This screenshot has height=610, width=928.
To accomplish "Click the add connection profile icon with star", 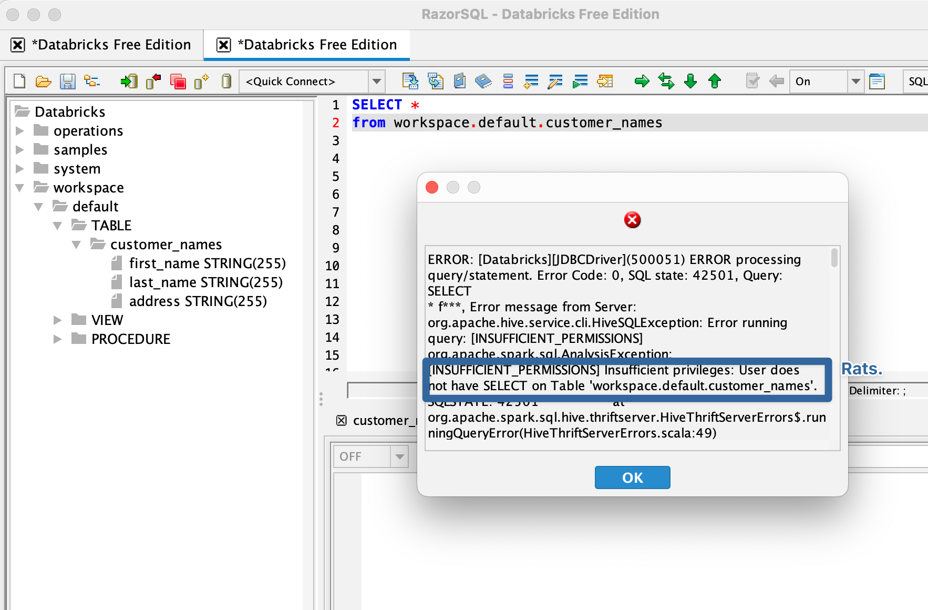I will pyautogui.click(x=202, y=81).
